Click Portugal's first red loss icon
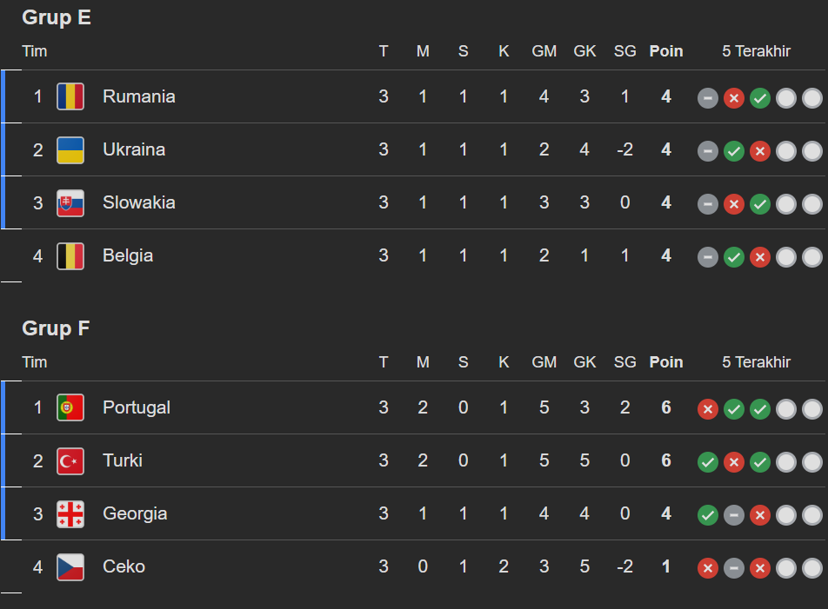This screenshot has width=828, height=609. [x=708, y=408]
